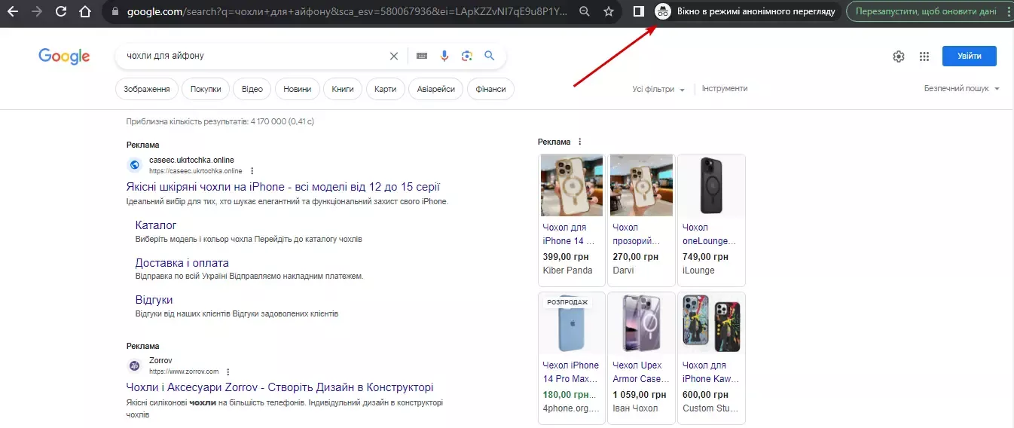
Task: Open Custom Stu… printed case thumbnail
Action: click(x=711, y=323)
